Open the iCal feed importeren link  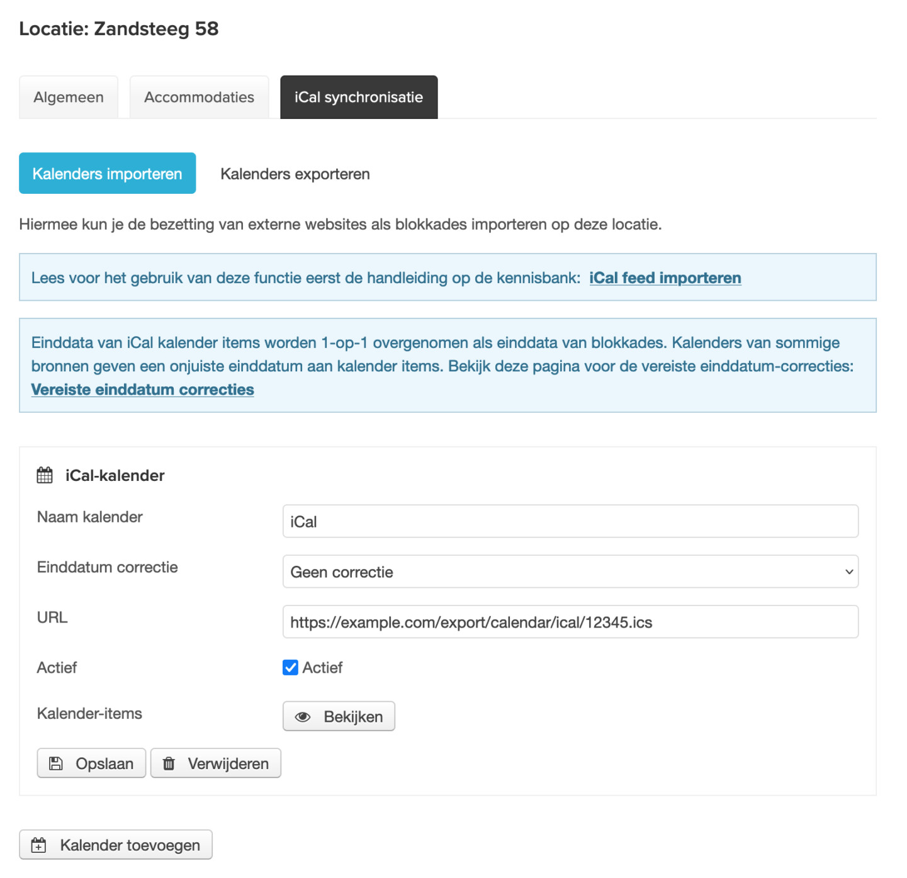pyautogui.click(x=665, y=278)
